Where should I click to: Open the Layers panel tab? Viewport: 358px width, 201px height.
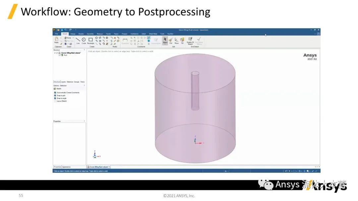(x=63, y=82)
